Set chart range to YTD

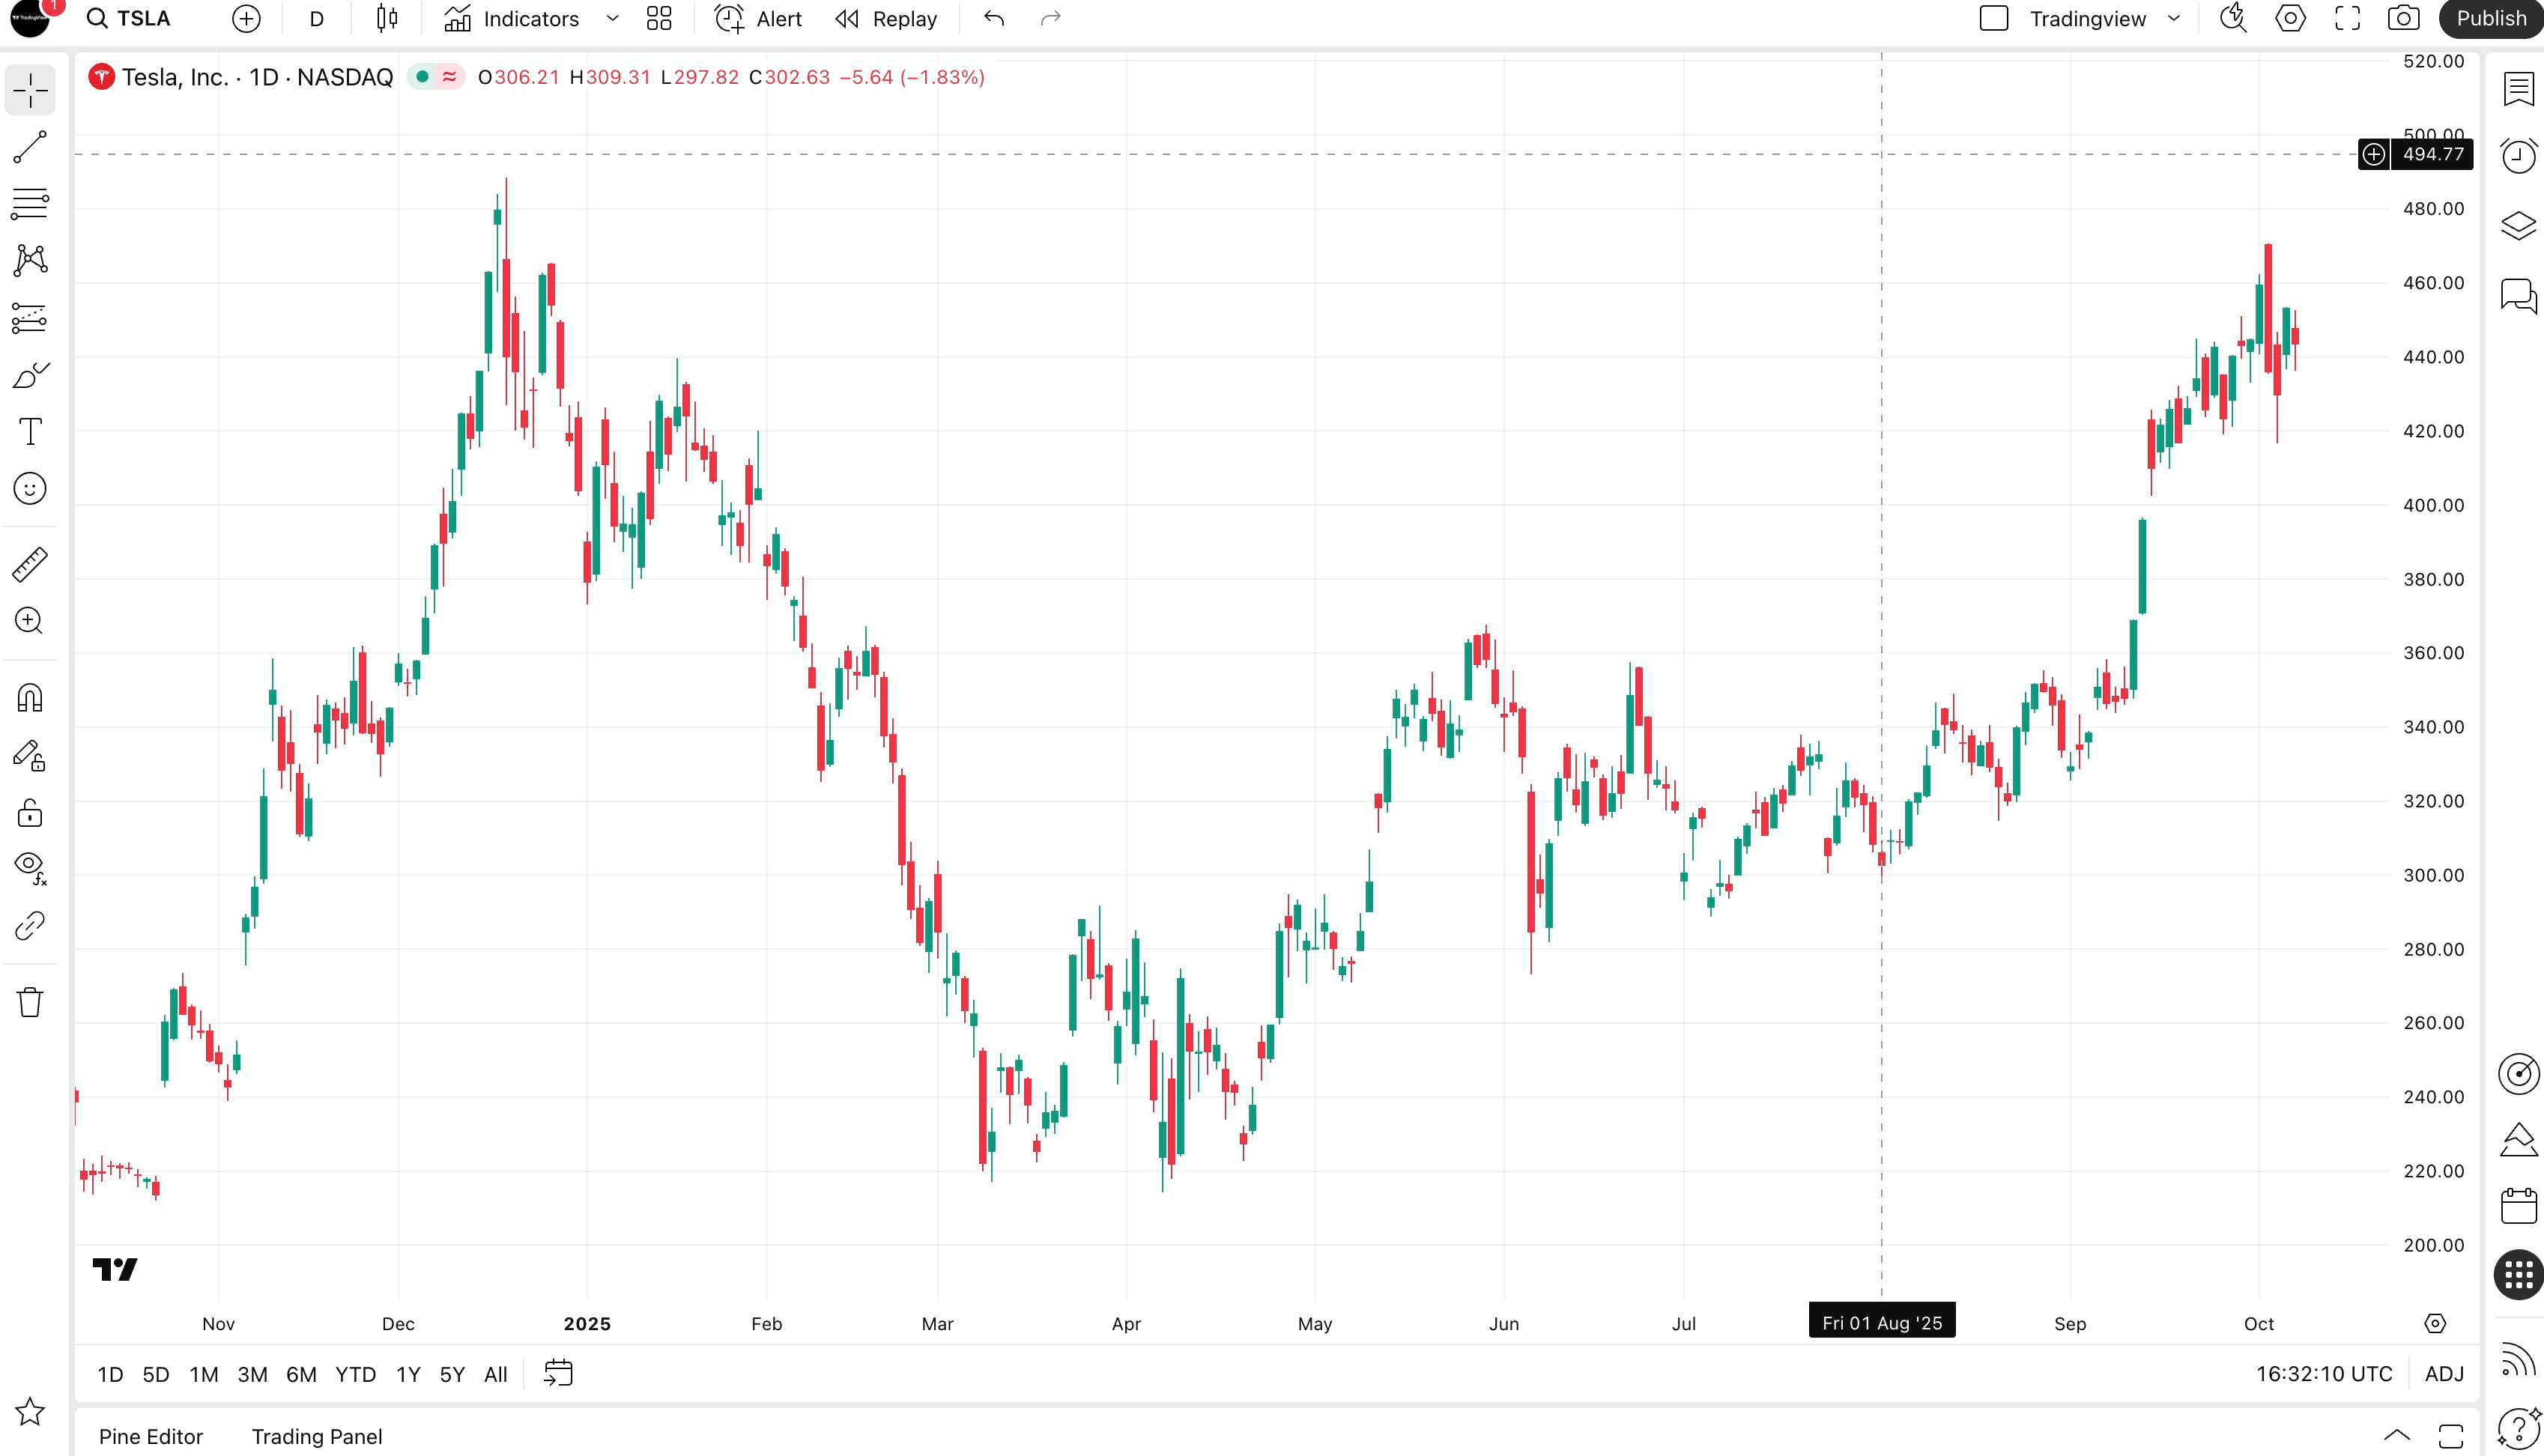click(x=355, y=1374)
